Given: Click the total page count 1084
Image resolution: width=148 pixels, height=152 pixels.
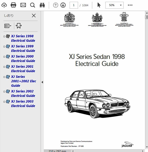Looking at the screenshot, I should tap(85, 5).
